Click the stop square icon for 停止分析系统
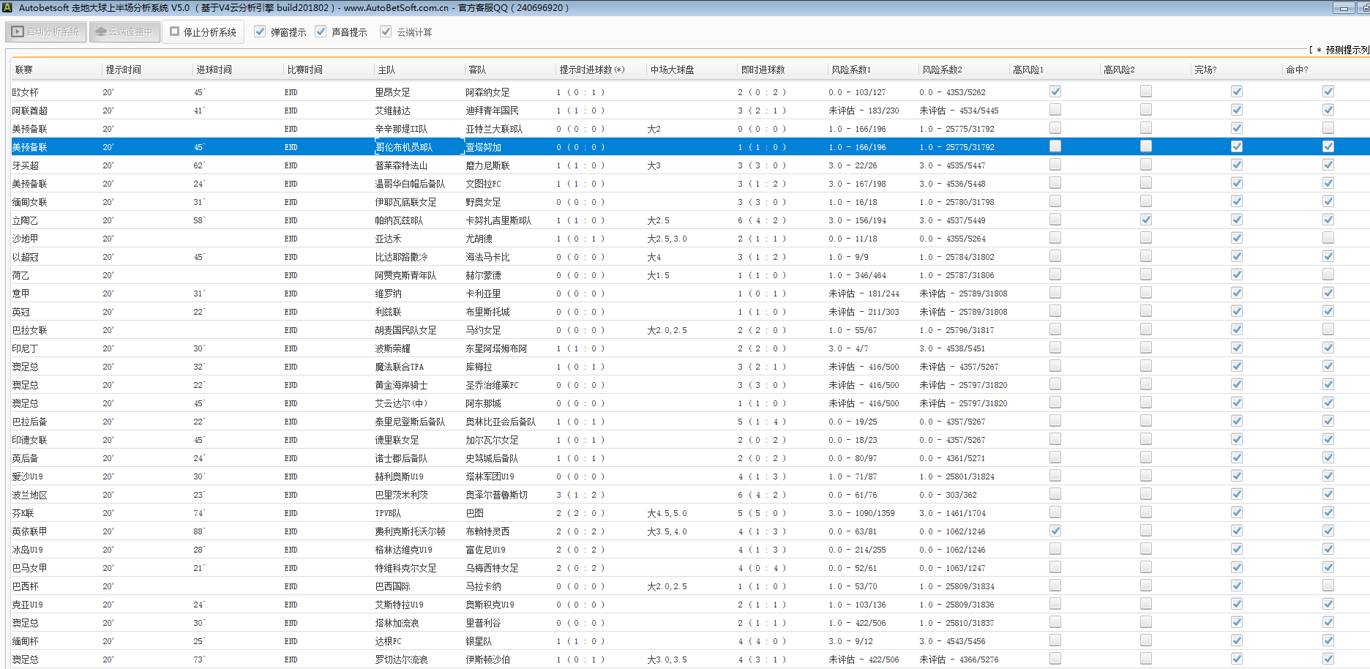The height and width of the screenshot is (669, 1370). 174,31
